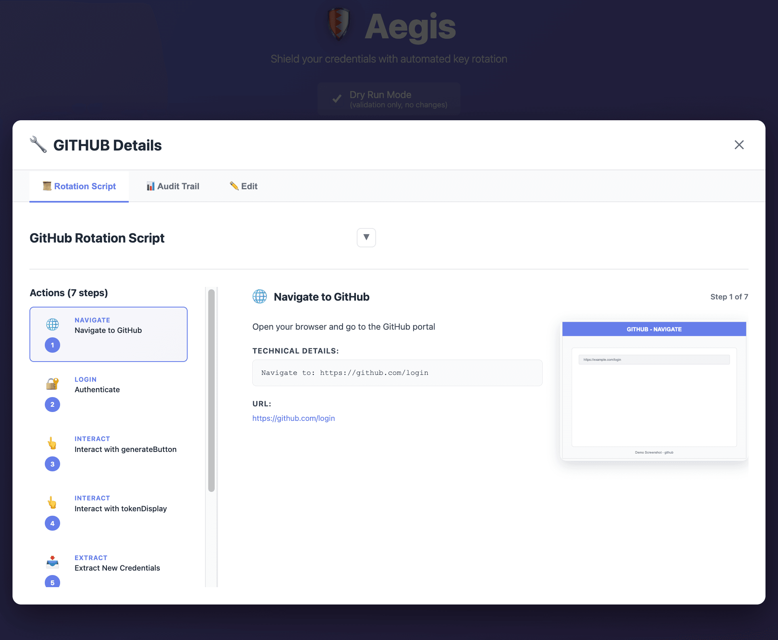
Task: Click pointing hand icon for tokenDisplay step
Action: pos(52,502)
